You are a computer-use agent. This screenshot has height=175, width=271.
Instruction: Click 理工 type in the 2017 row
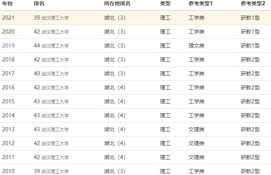165,74
